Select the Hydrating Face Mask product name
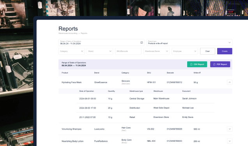The height and width of the screenshot is (146, 248). (71, 82)
